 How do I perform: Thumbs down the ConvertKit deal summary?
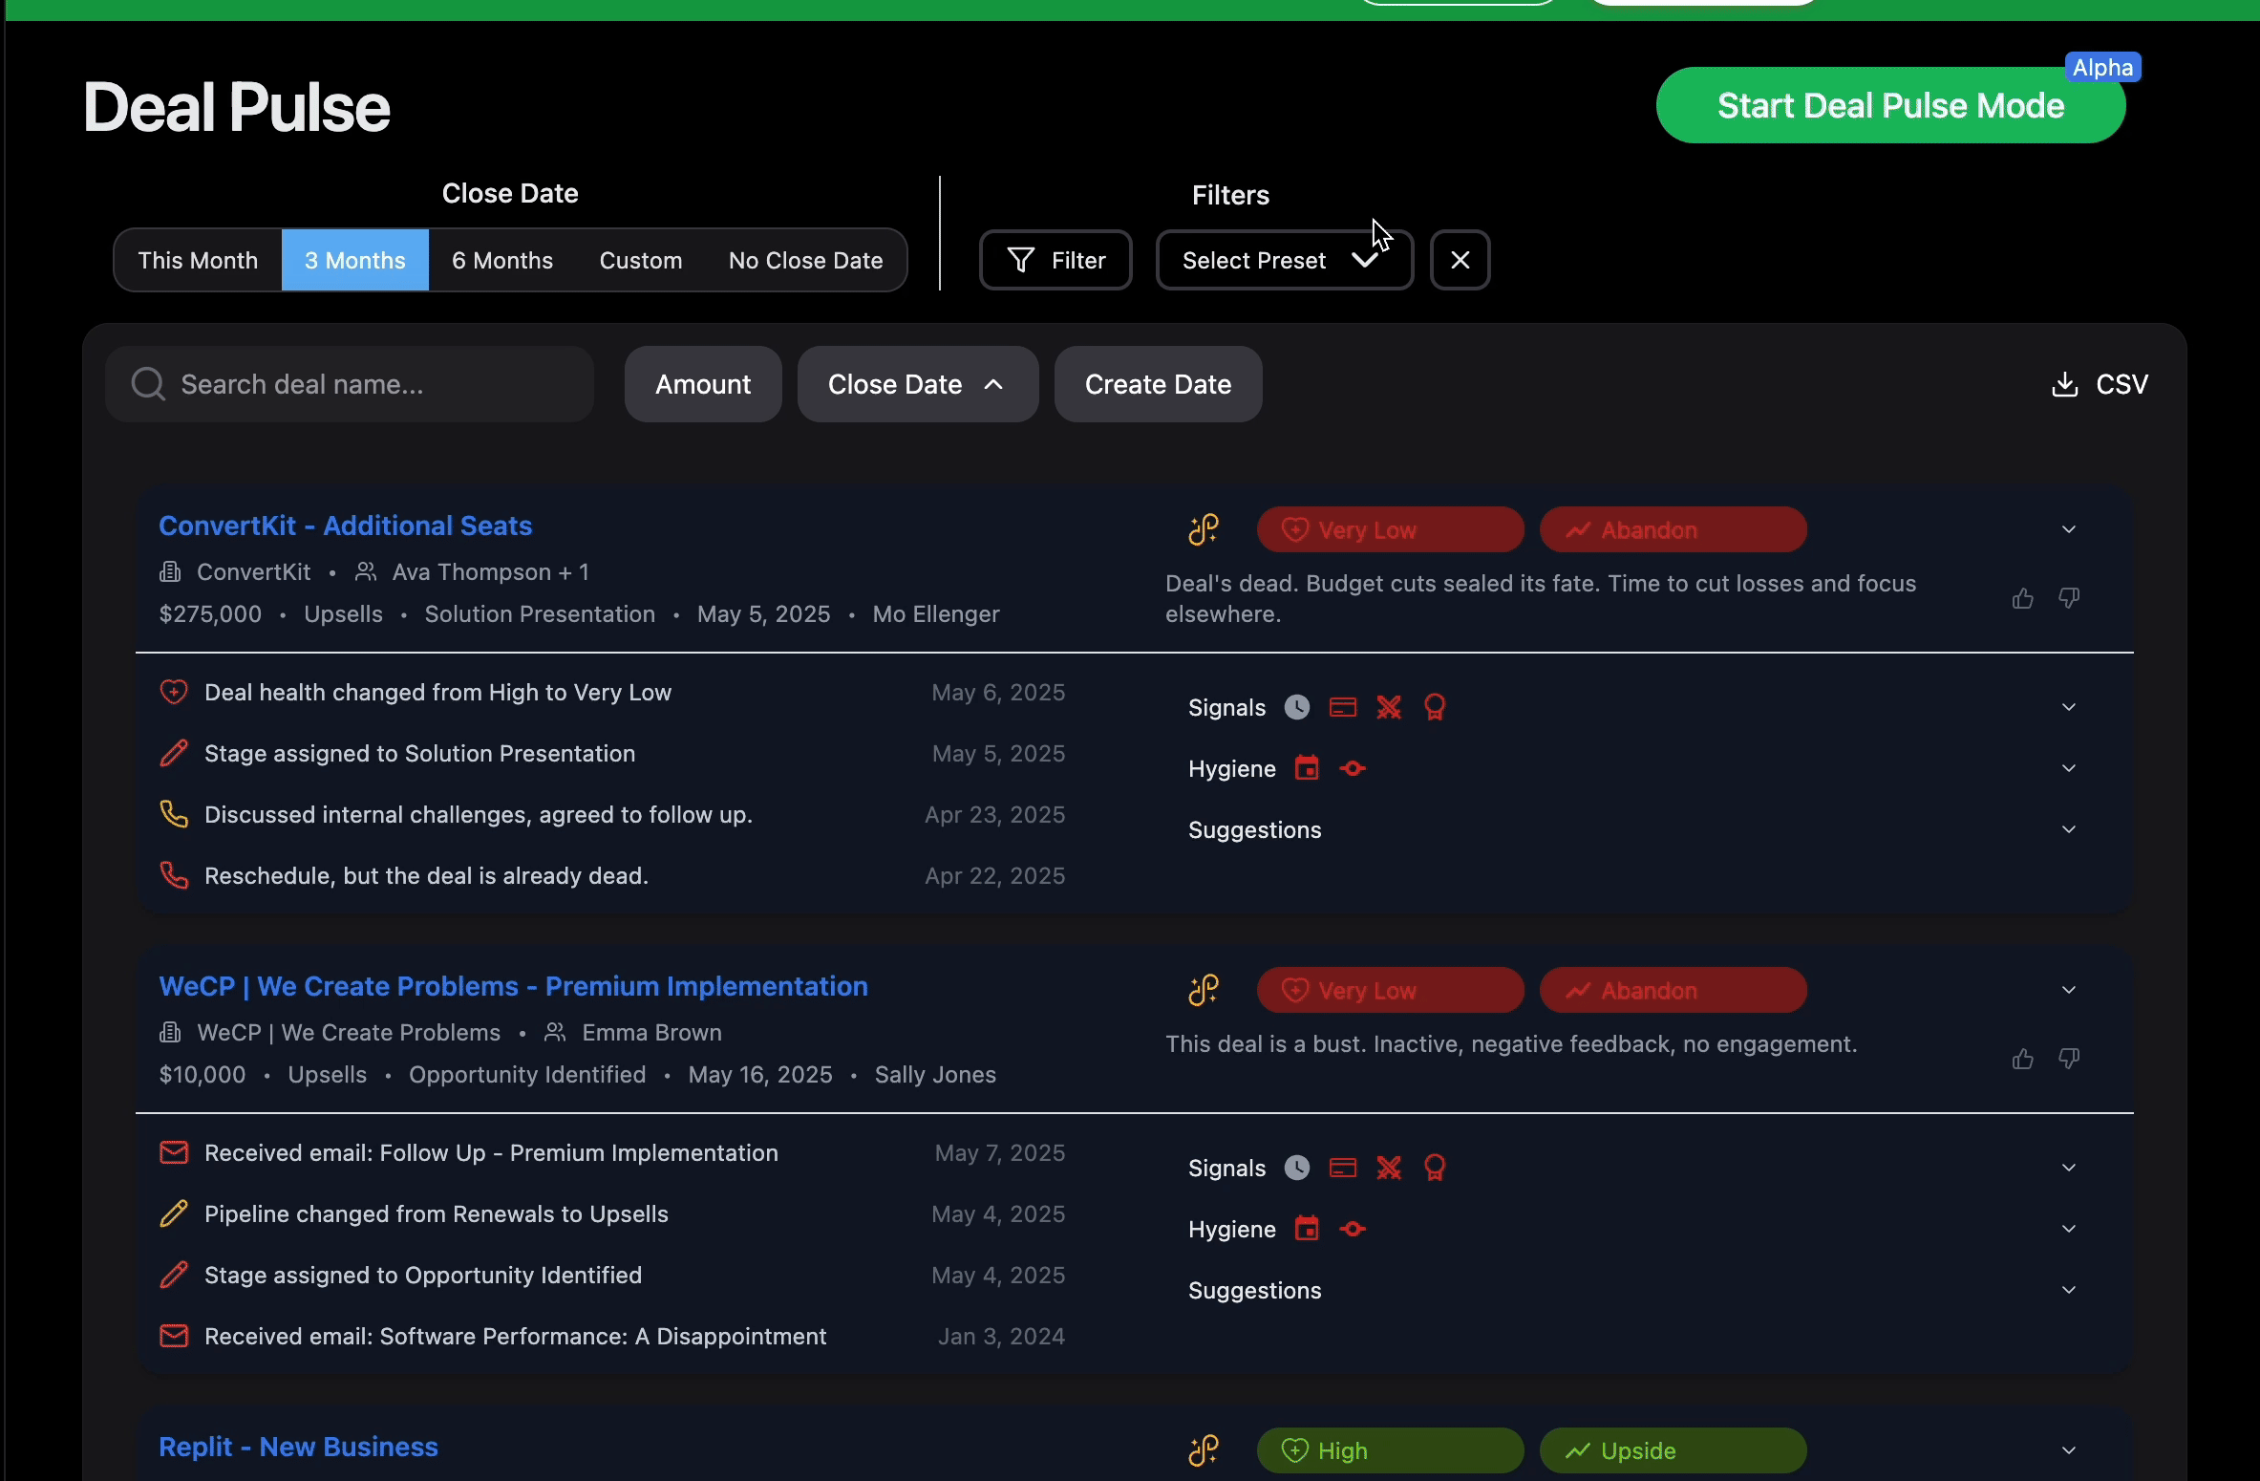click(2069, 598)
